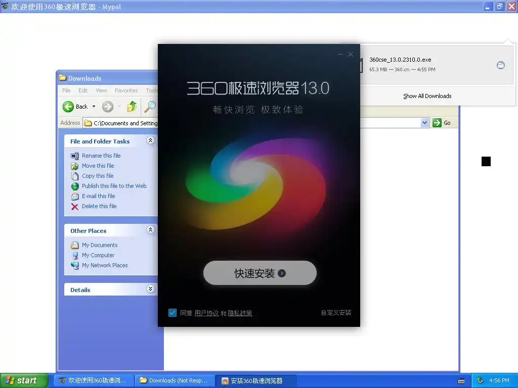Screen dimensions: 518x388
Task: Open containing folder icon for 360cse download
Action: (x=500, y=65)
